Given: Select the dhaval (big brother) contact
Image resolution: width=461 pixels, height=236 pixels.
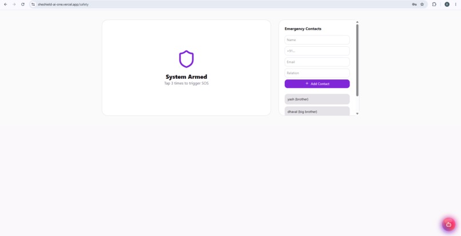Looking at the screenshot, I should (x=317, y=111).
